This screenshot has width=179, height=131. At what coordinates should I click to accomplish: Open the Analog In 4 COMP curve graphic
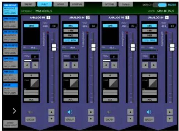pyautogui.click(x=153, y=83)
